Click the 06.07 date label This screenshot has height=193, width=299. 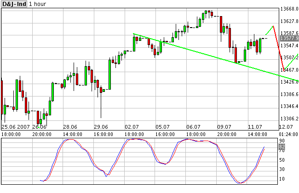(x=193, y=127)
